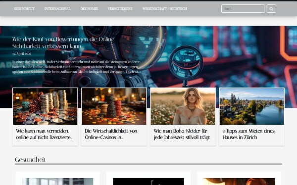Open the Zürich river aerial thumbnail
This screenshot has width=297, height=185.
point(252,106)
